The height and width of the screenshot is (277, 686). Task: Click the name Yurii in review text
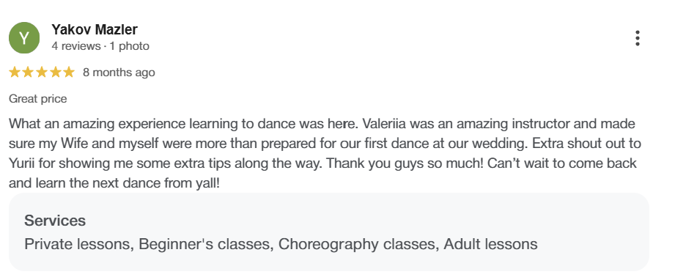pyautogui.click(x=22, y=163)
